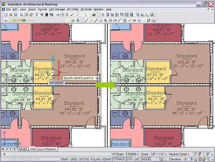Open drawing status bar menu arrow

[x=212, y=154]
